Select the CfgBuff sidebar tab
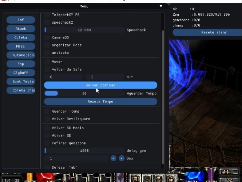242x182 pixels. click(21, 73)
